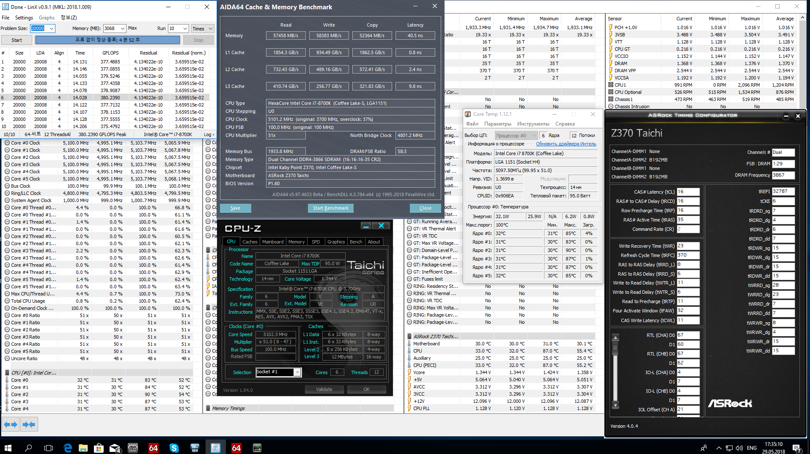Click the CAS# Latency (tCL) value field

[688, 192]
